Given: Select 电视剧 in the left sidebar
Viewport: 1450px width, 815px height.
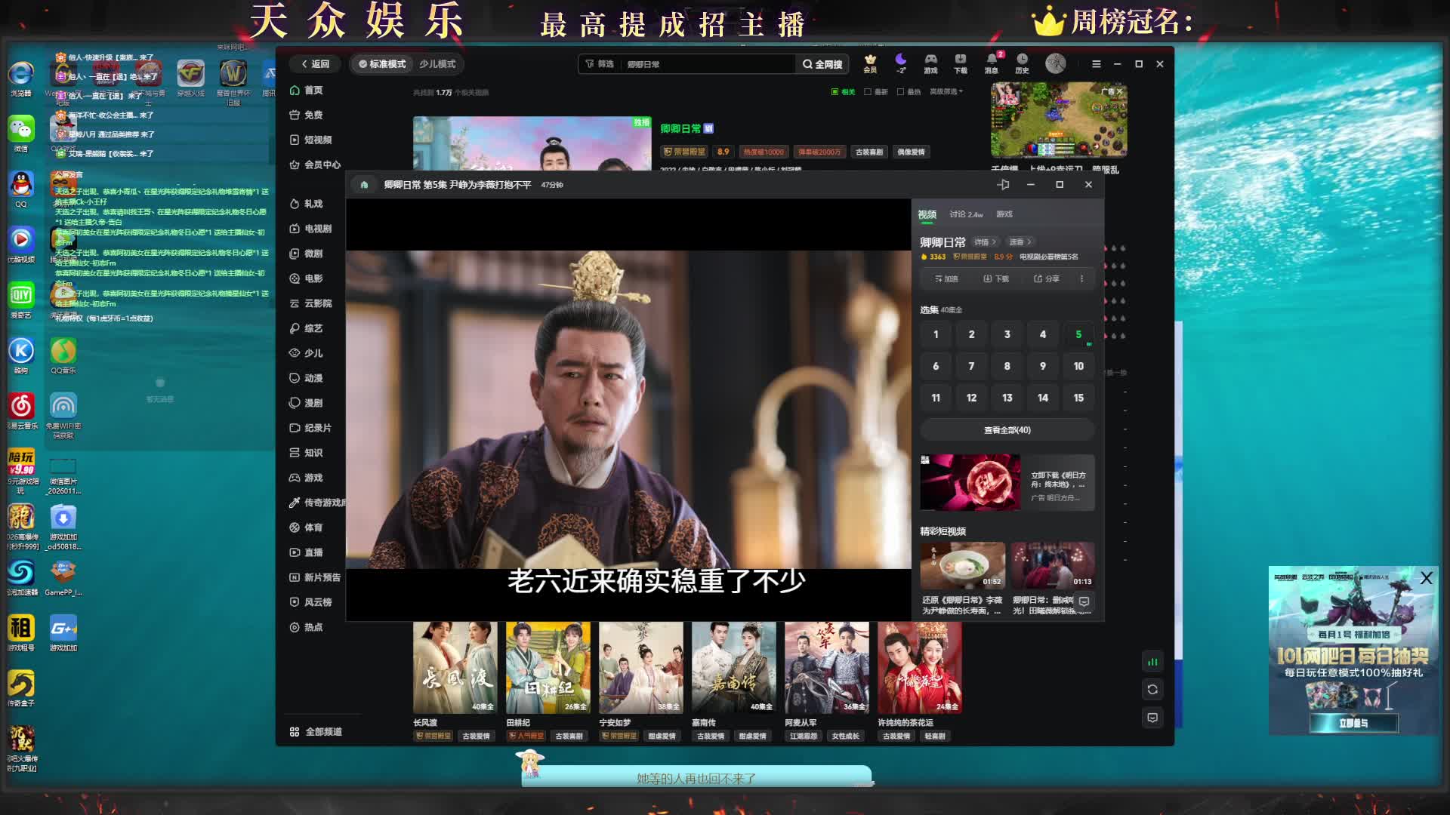Looking at the screenshot, I should coord(317,229).
